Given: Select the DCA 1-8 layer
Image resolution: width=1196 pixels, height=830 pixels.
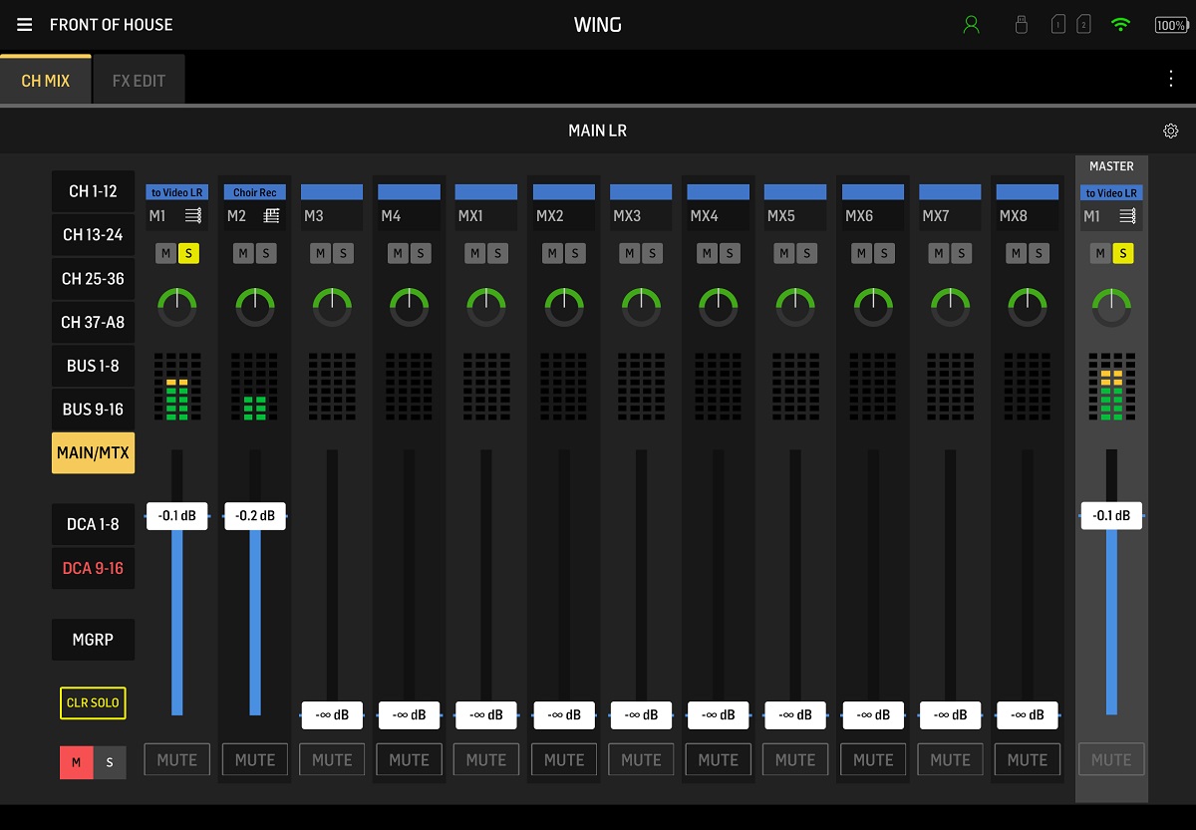Looking at the screenshot, I should pyautogui.click(x=93, y=524).
